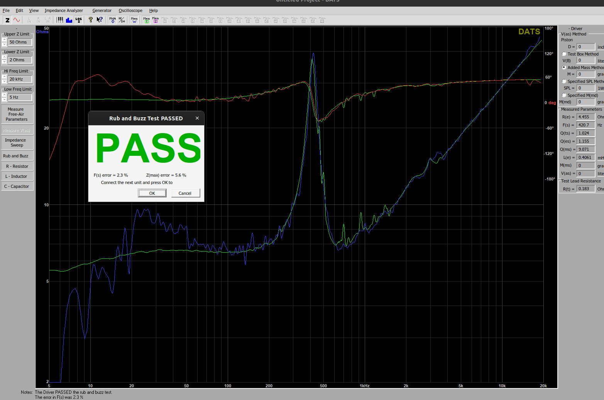The height and width of the screenshot is (400, 604).
Task: Click the Mem 5 memory slot icon
Action: click(183, 20)
